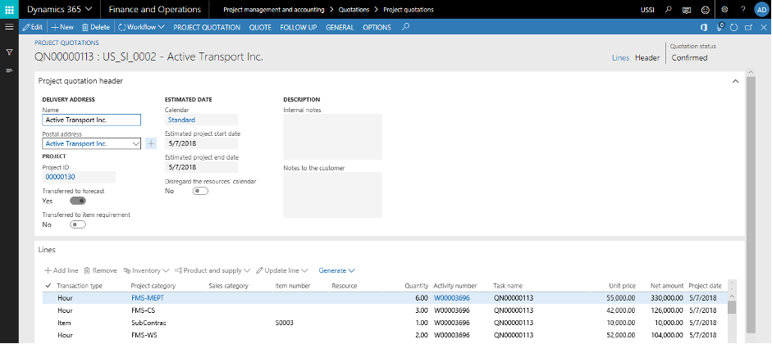This screenshot has width=772, height=344.
Task: Open Project ID 00000130 link
Action: (60, 177)
